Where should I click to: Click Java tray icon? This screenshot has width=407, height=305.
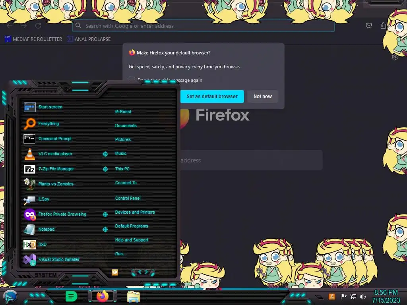point(332,296)
